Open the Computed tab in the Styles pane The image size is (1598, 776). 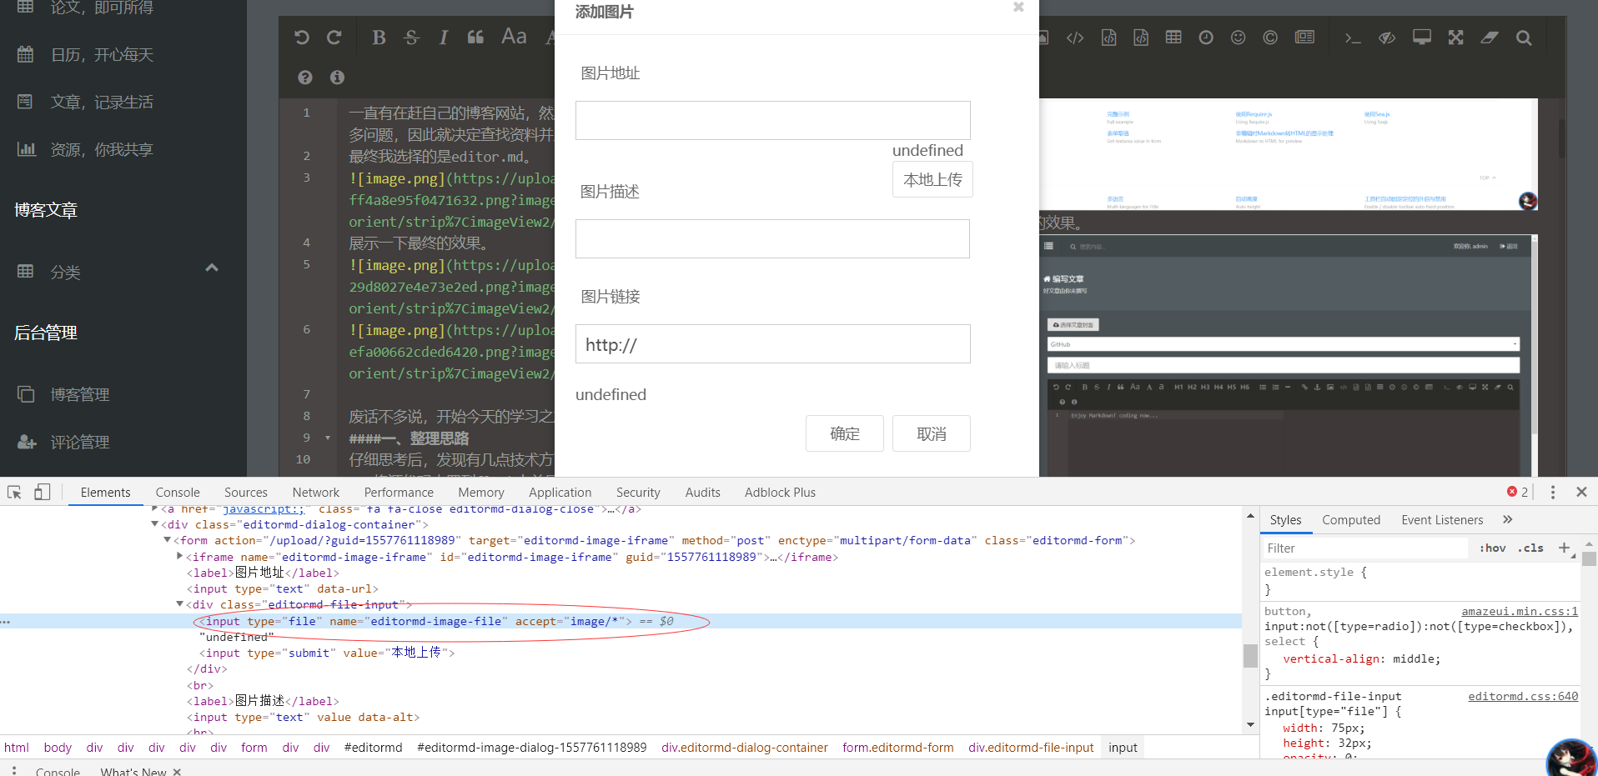(1351, 519)
